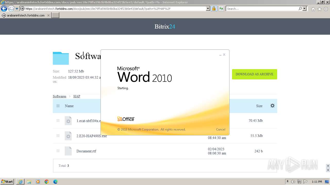Click the row menu icon for 2.E20-HAP490S.exe

click(58, 136)
